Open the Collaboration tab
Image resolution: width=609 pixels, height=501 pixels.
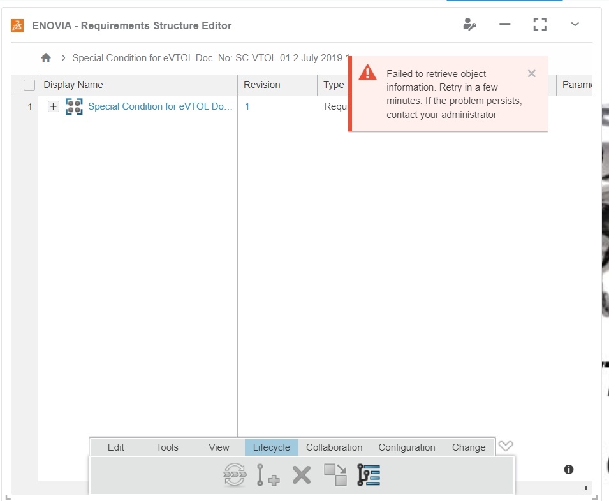334,447
